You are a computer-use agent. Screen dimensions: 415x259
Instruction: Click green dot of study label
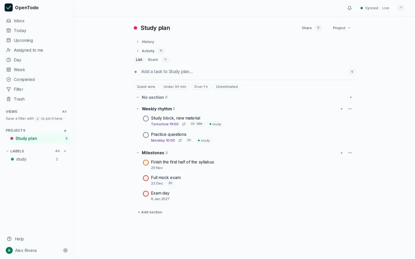(x=12, y=159)
